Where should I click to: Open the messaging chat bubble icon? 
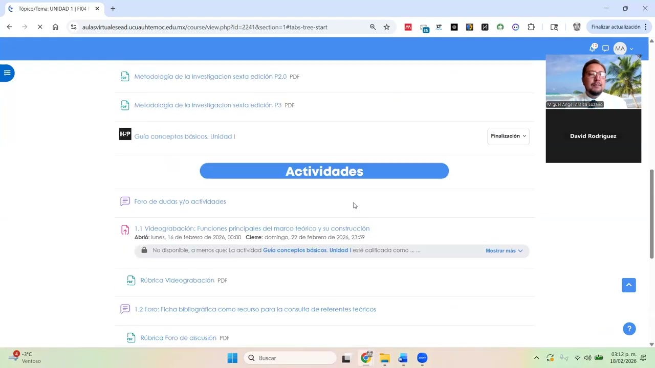click(605, 49)
